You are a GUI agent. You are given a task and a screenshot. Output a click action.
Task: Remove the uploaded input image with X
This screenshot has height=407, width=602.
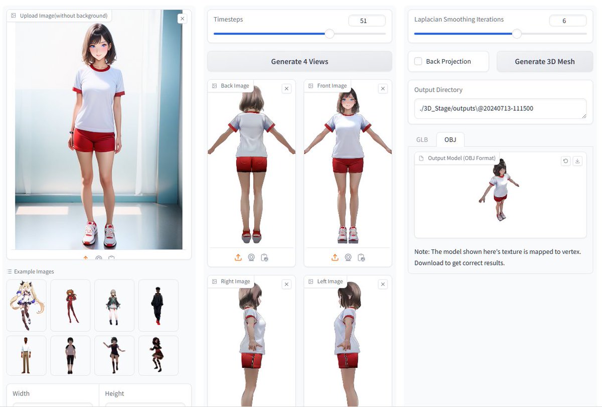[182, 19]
